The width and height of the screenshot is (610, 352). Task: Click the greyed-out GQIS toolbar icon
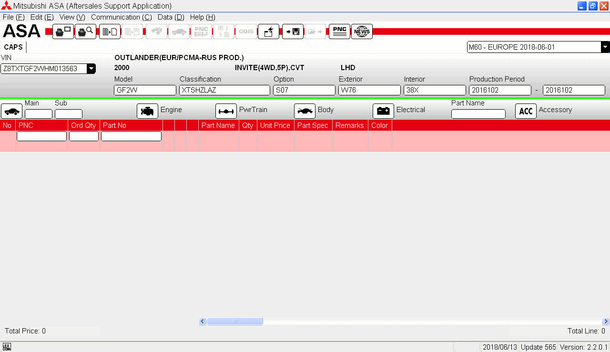(x=246, y=32)
